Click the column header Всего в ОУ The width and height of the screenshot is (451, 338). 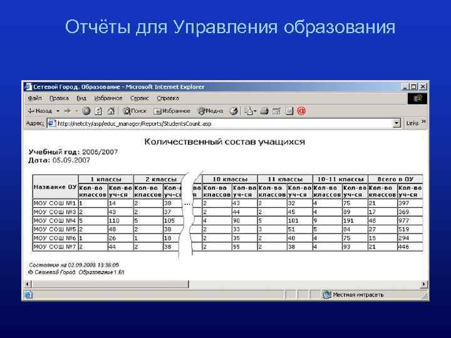[395, 180]
